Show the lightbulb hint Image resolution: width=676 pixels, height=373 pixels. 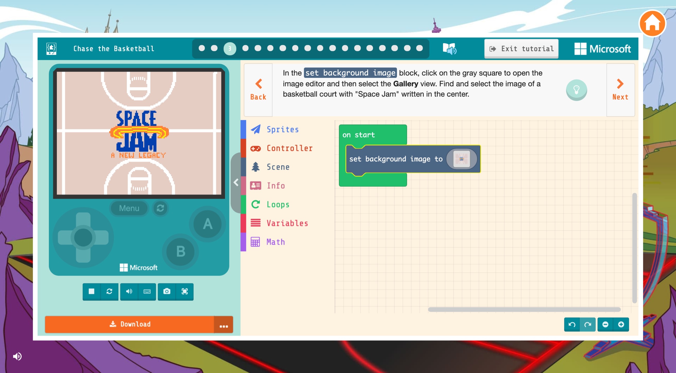click(x=576, y=90)
